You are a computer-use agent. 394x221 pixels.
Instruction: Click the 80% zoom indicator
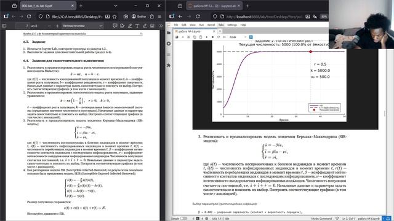pos(324,17)
